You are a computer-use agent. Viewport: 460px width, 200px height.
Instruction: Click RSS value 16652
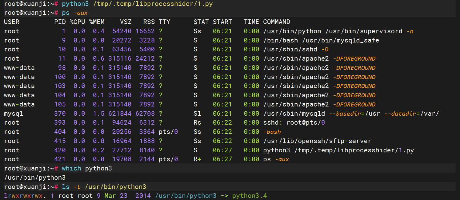coord(145,31)
